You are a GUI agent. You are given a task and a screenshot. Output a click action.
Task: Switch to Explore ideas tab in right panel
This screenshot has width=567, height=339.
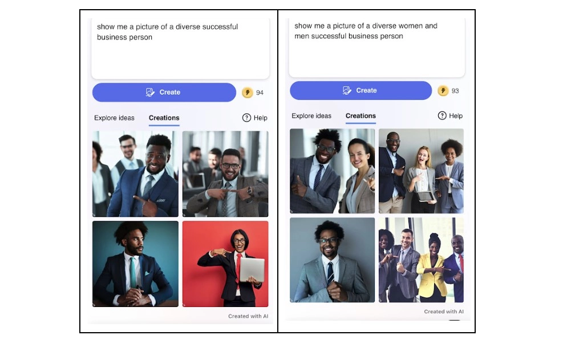[x=311, y=116]
